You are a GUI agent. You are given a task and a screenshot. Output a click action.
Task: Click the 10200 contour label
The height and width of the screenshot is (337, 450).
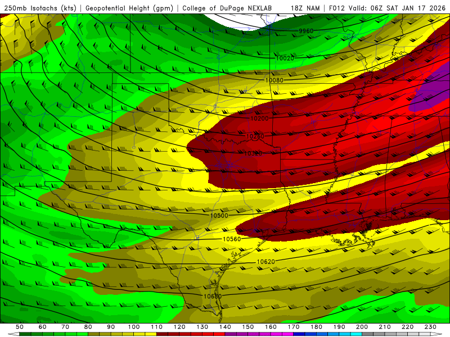click(259, 119)
